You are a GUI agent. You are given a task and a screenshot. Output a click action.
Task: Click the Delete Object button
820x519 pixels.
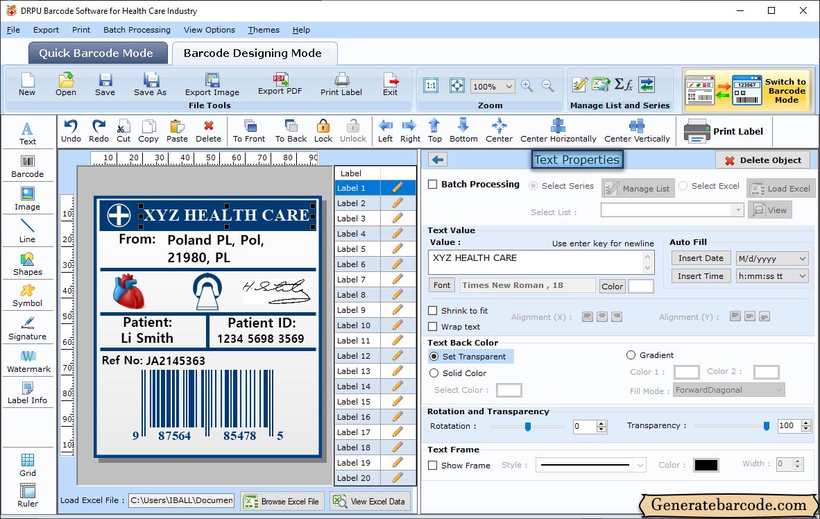coord(762,160)
